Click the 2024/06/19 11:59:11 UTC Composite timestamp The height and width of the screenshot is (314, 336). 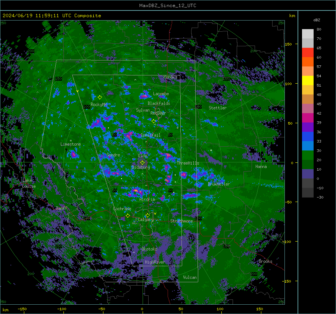coord(52,16)
